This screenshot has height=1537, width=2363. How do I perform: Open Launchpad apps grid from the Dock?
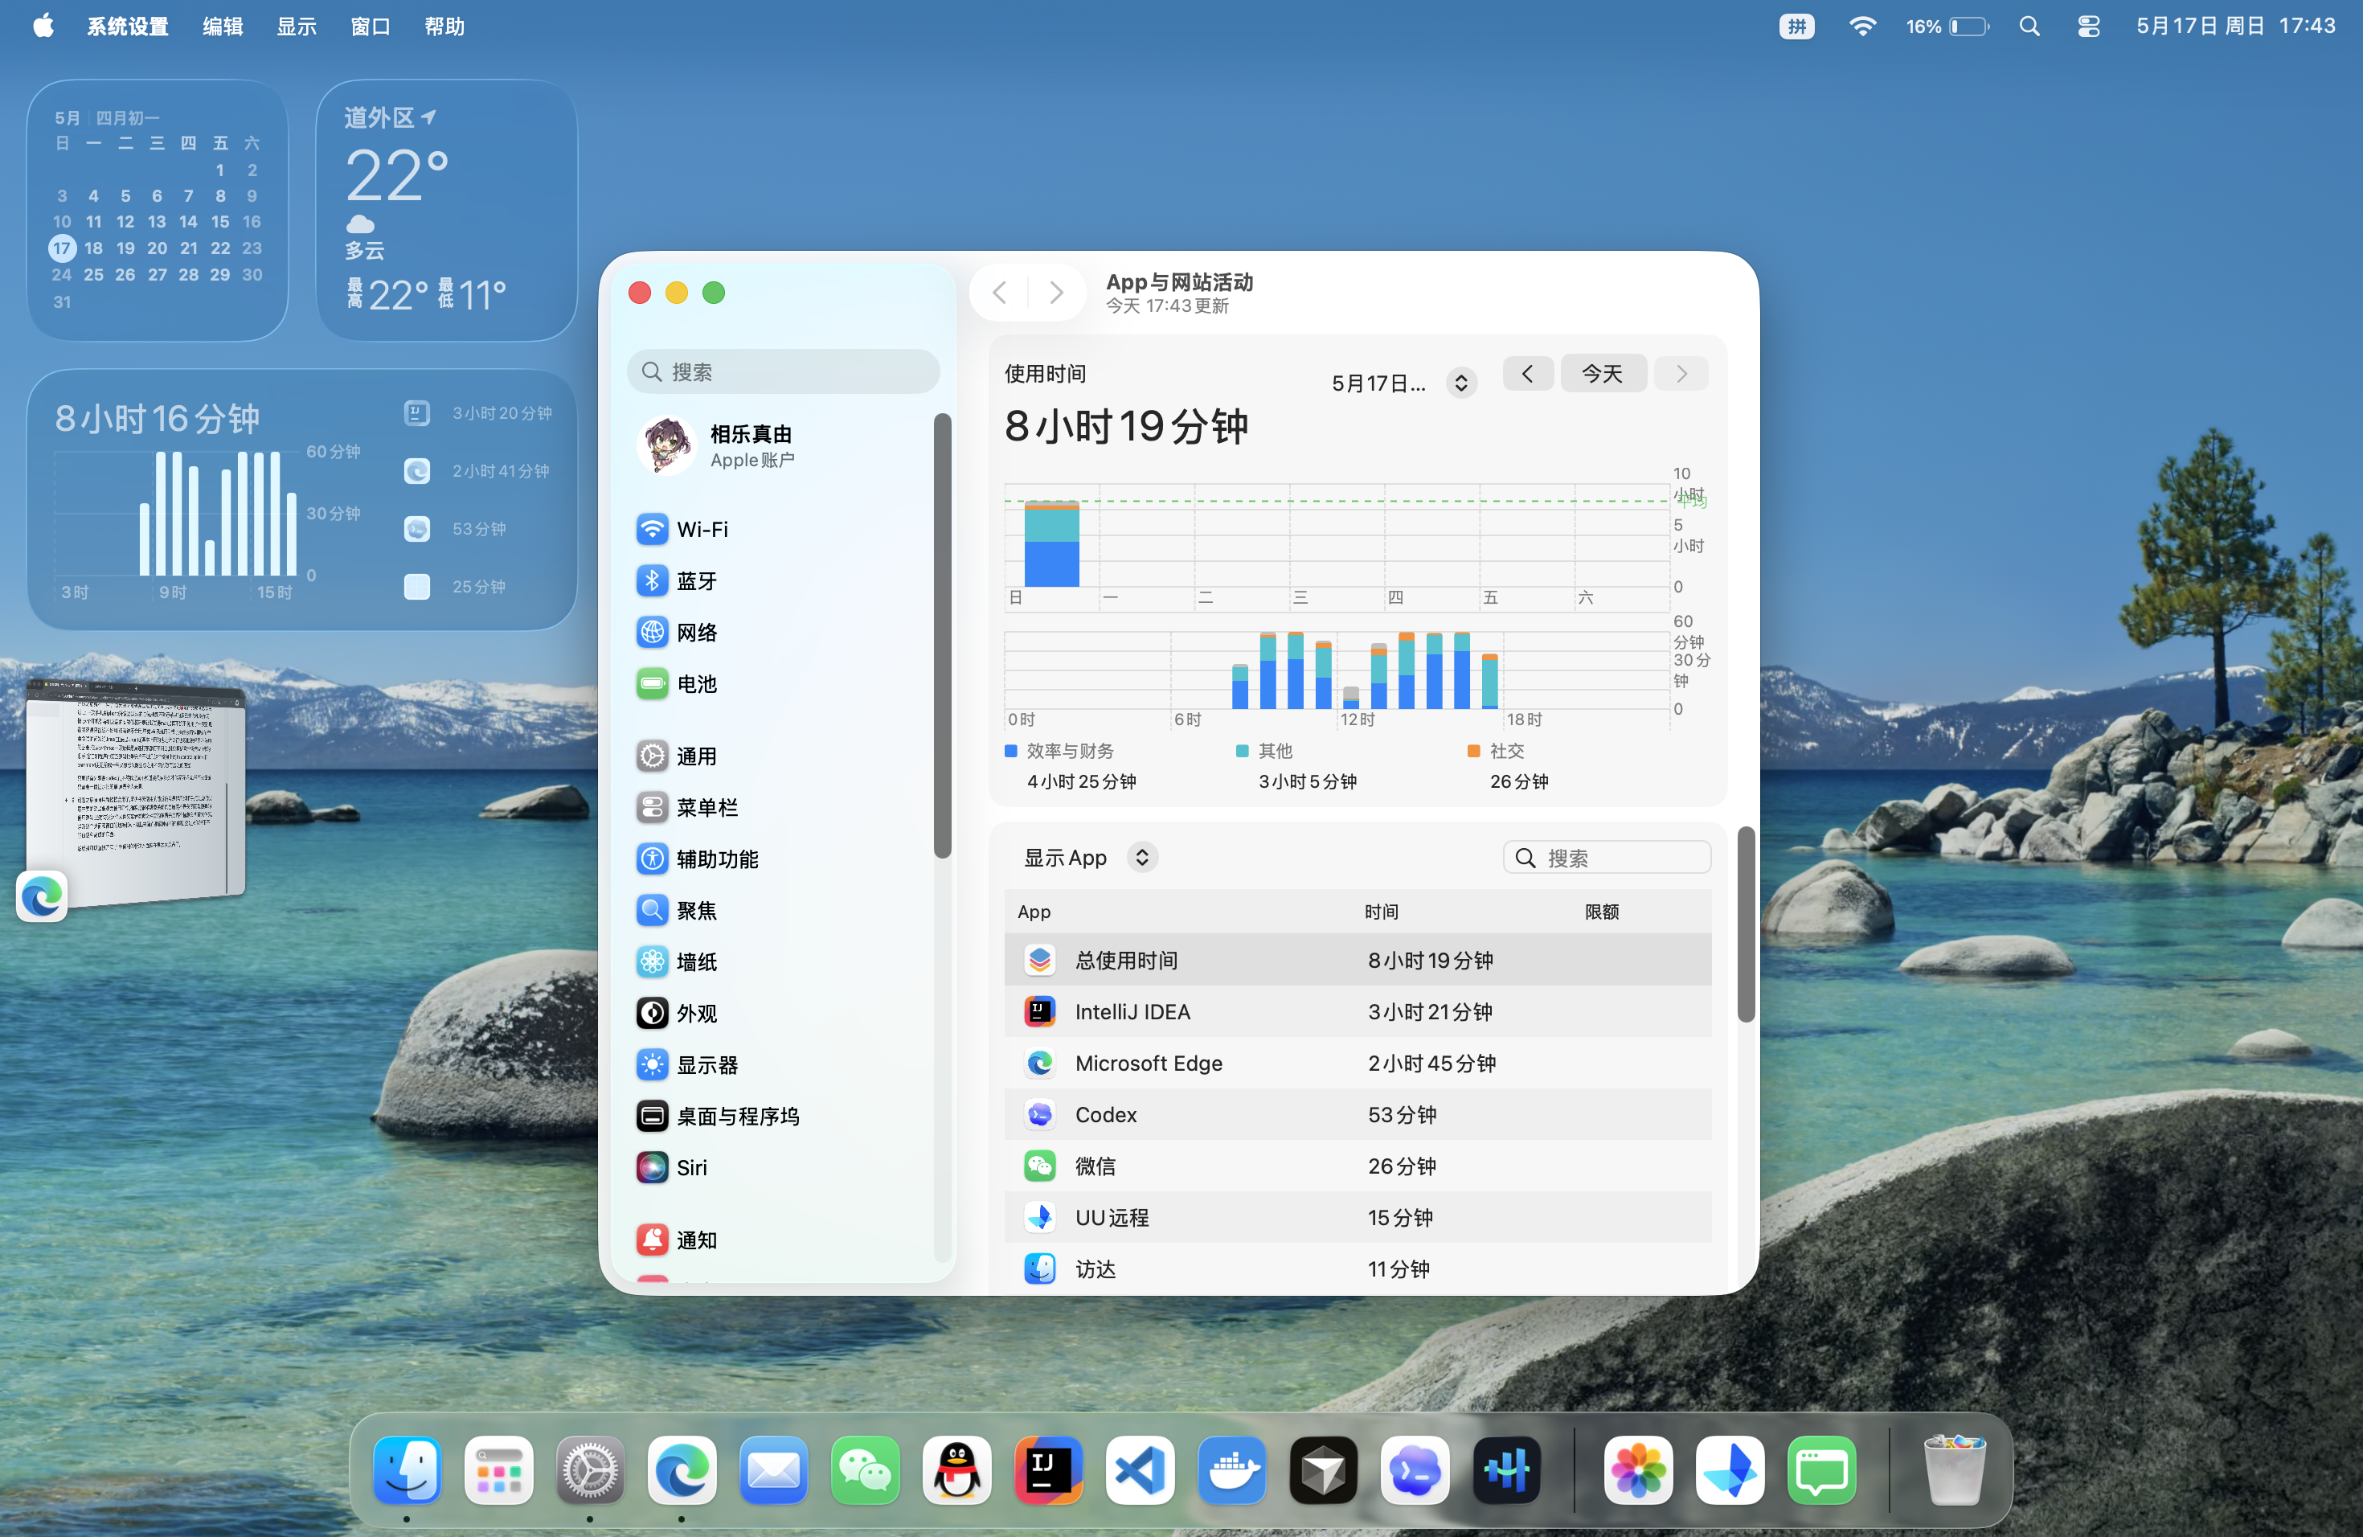[x=498, y=1469]
